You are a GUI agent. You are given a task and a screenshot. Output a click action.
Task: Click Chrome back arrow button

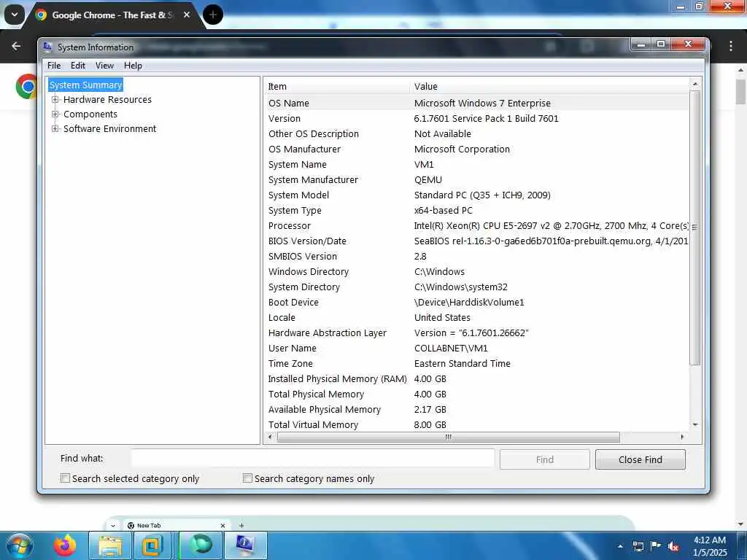click(x=16, y=46)
